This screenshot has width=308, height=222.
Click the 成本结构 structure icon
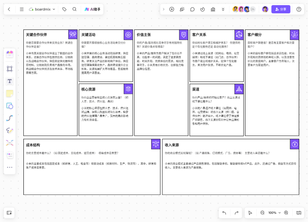[156, 144]
